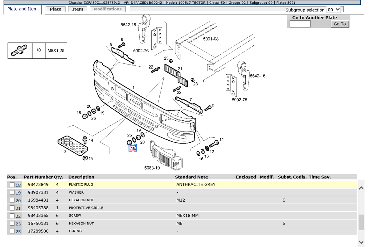Image resolution: width=369 pixels, height=247 pixels.
Task: Click bracket callout 5 in the diagram
Action: click(x=111, y=45)
